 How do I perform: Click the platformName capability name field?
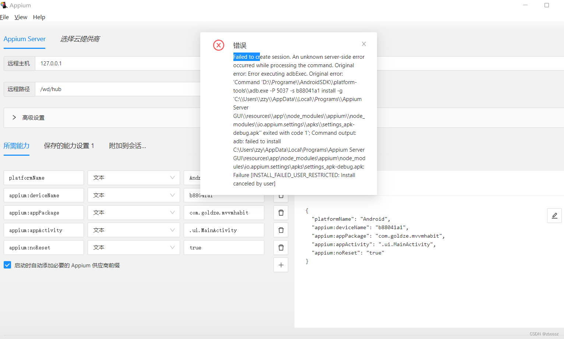(44, 178)
